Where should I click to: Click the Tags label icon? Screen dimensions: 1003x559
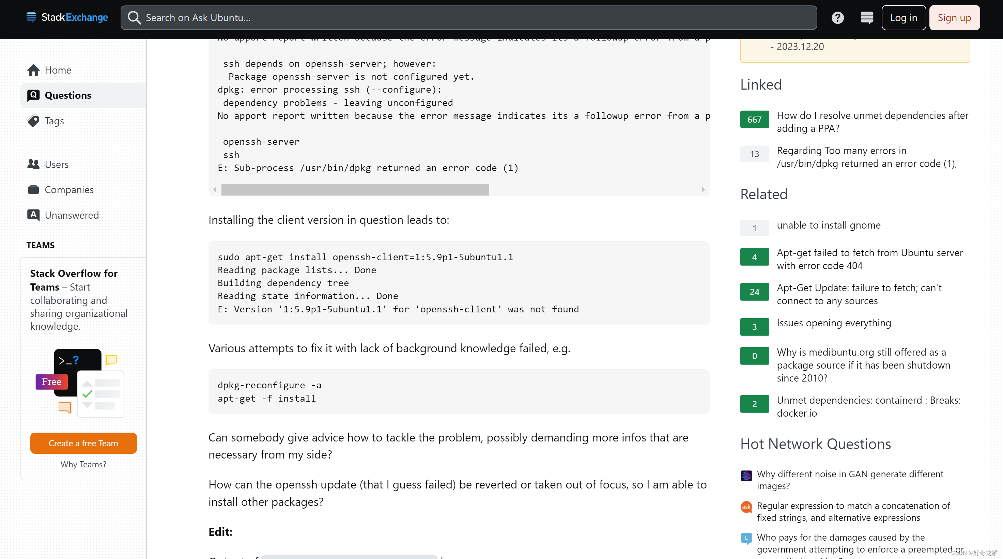tap(33, 121)
